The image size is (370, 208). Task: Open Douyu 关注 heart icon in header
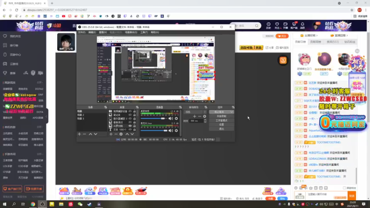coord(277,25)
